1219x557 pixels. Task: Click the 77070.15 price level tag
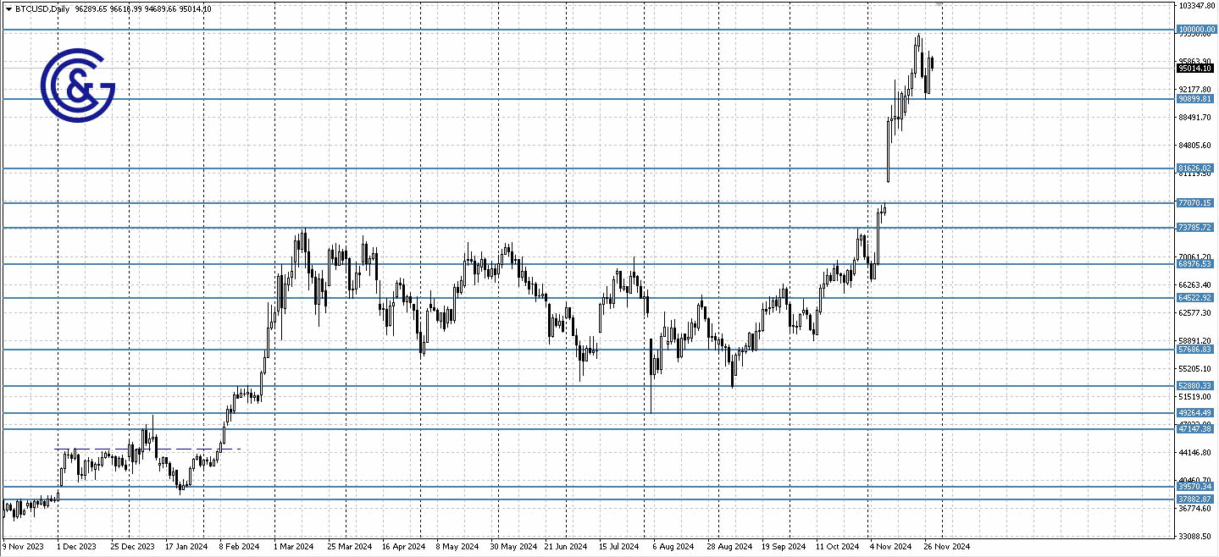[1195, 203]
